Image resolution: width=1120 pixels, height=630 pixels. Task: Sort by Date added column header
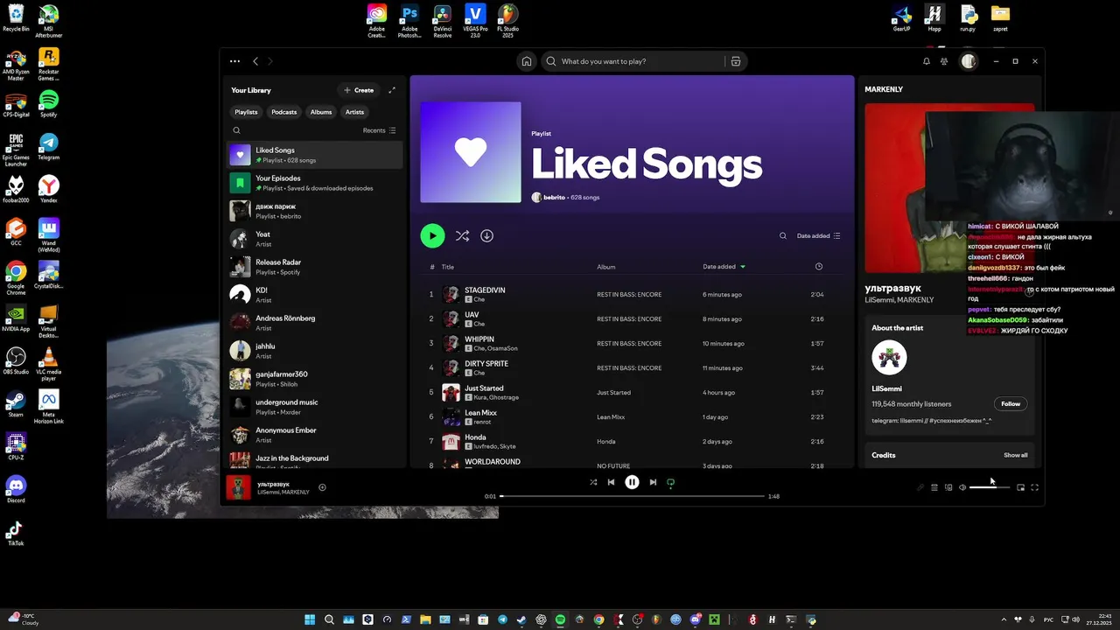[724, 267]
